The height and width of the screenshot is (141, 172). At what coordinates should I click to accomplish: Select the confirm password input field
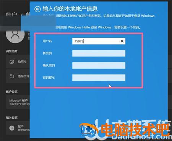[x=99, y=65]
